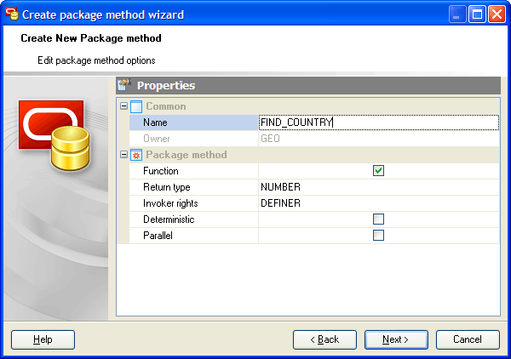Click the Common group heading

tap(166, 106)
